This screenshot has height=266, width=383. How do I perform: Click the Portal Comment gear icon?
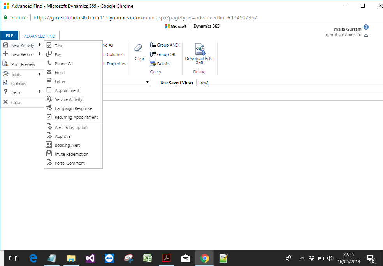coord(49,163)
